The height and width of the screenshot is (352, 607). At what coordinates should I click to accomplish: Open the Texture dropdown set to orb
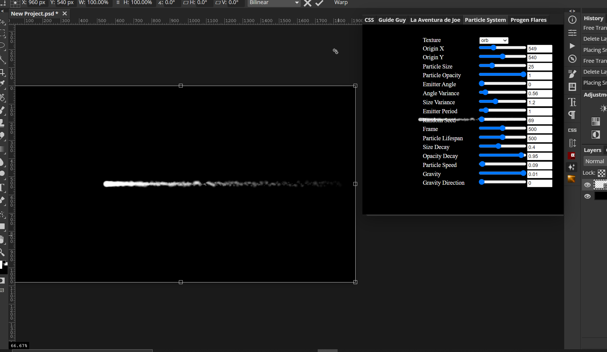(x=494, y=40)
